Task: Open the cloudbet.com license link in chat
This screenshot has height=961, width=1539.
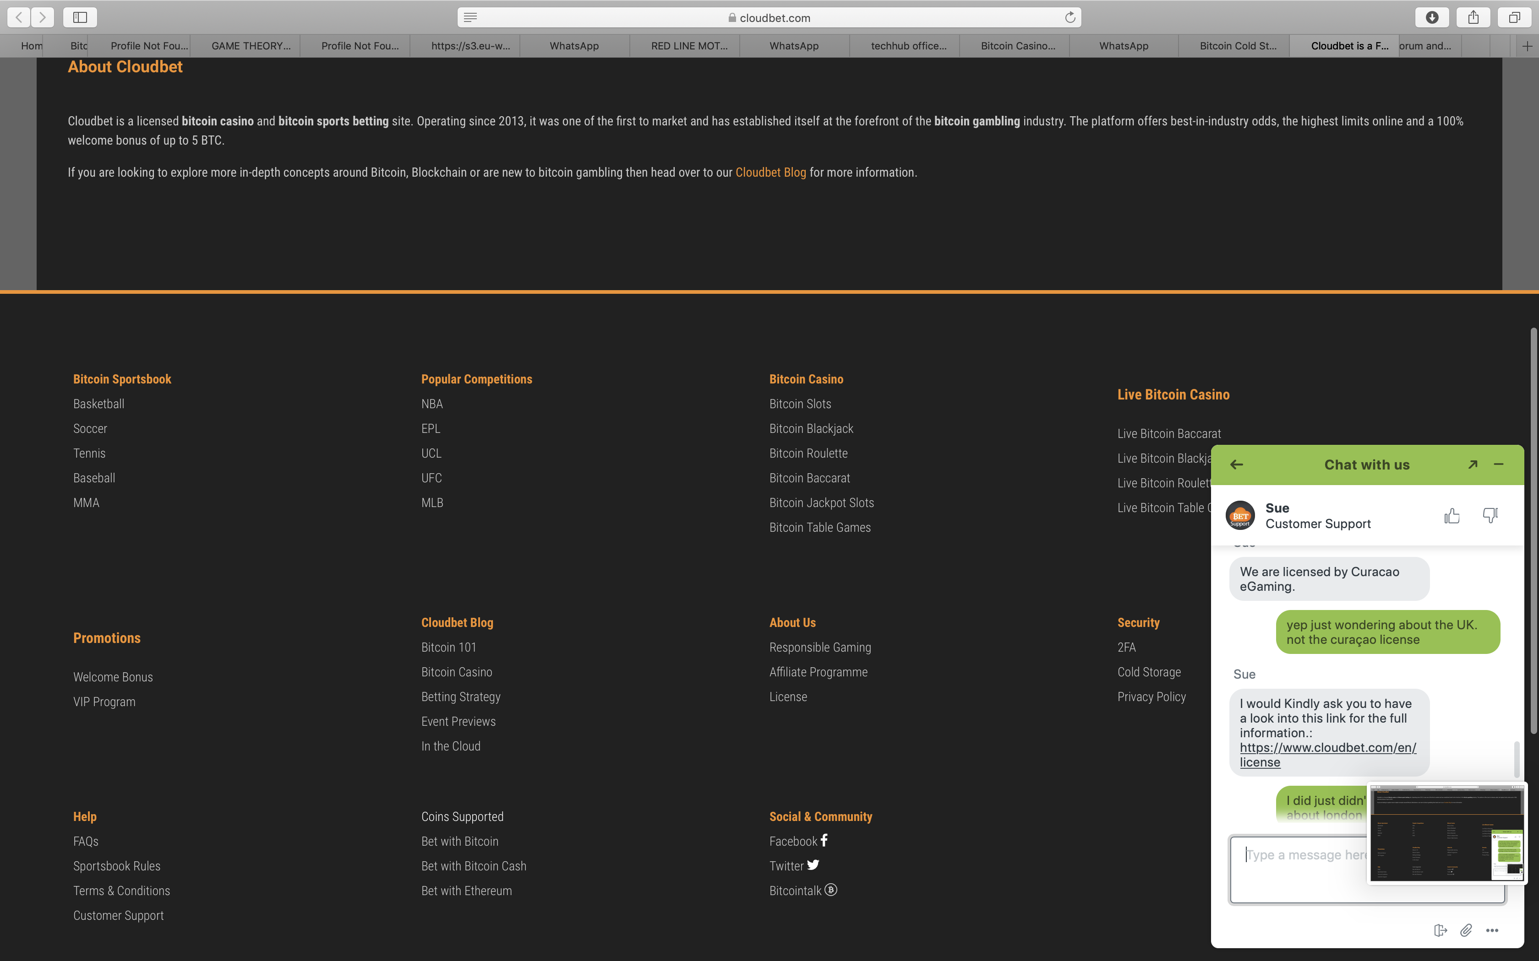Action: coord(1328,755)
